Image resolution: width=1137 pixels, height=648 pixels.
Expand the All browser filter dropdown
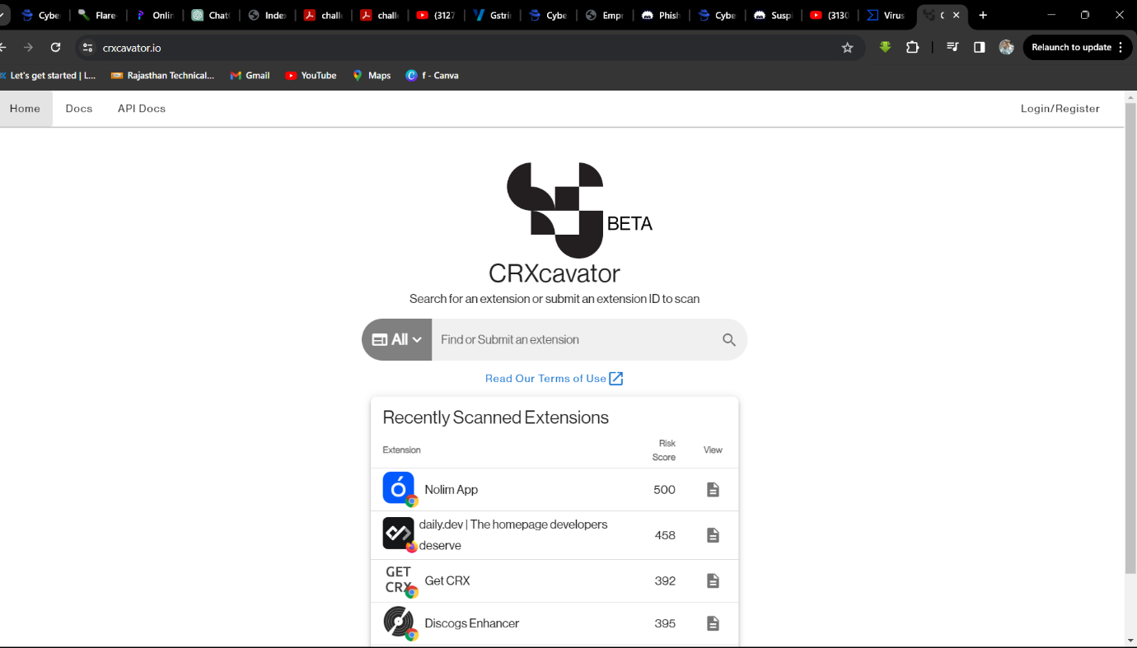pyautogui.click(x=397, y=340)
